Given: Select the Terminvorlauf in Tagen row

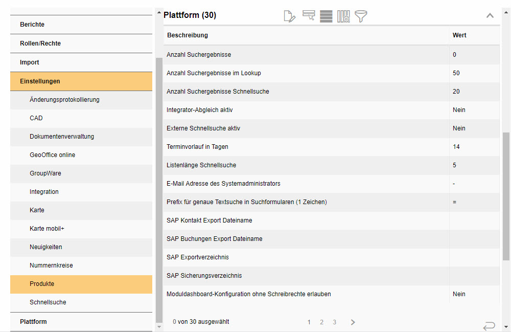Looking at the screenshot, I should click(255, 147).
